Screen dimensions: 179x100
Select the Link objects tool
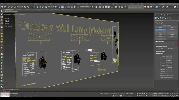click(x=9, y=7)
